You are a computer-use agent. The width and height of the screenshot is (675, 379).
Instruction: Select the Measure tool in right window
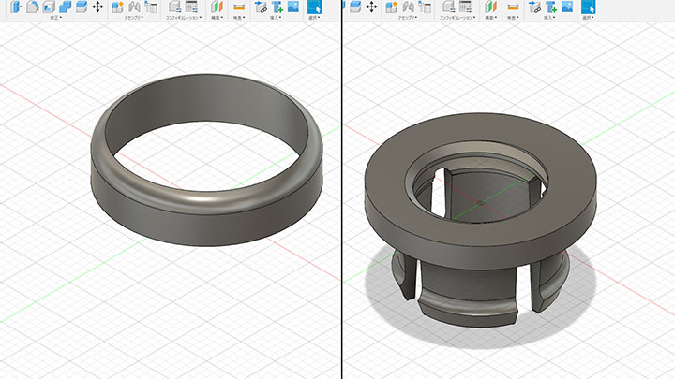[513, 7]
